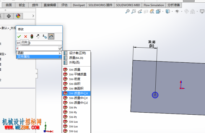Choose SW-质量中心Z from property list
Screen dimensions: 205x133
76,103
